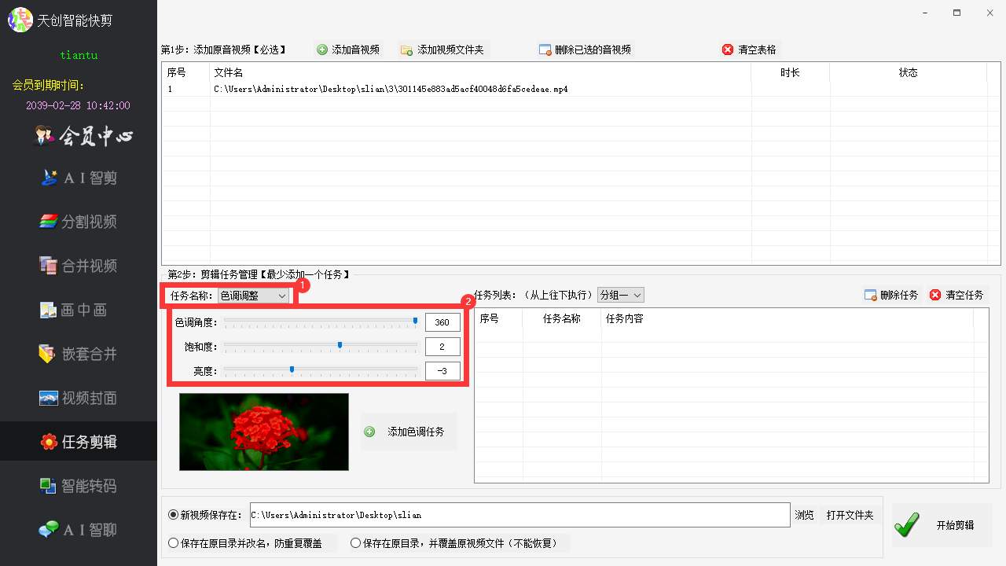Click the red X 清空任务 icon
Screen dimensions: 1006x566
(935, 295)
